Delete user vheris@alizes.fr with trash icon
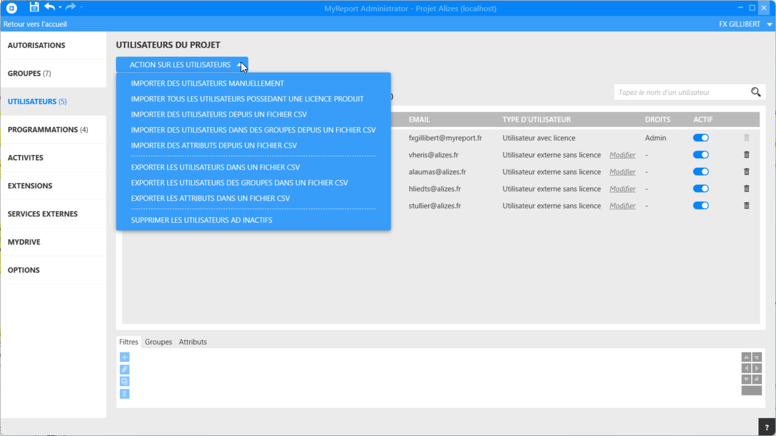The height and width of the screenshot is (436, 776). coord(746,155)
